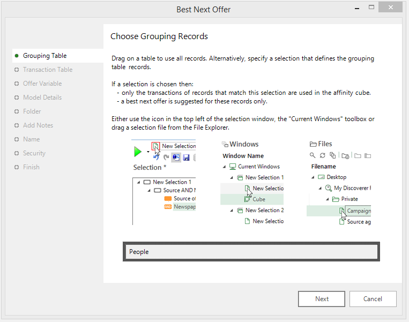Open the Offer Variable step
The height and width of the screenshot is (322, 409).
[42, 84]
